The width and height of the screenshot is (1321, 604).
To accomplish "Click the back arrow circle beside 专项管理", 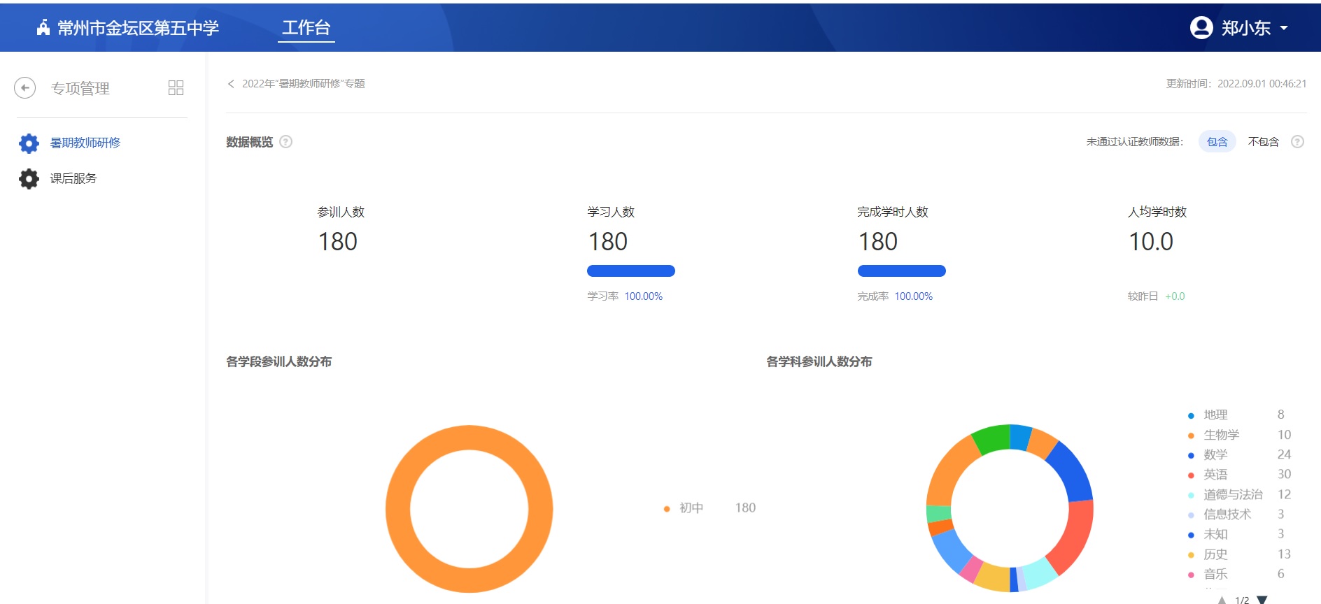I will 25,88.
